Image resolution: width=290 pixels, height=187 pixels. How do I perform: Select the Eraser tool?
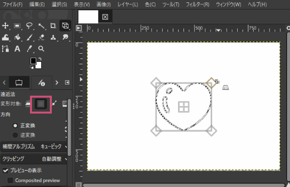coord(41,38)
